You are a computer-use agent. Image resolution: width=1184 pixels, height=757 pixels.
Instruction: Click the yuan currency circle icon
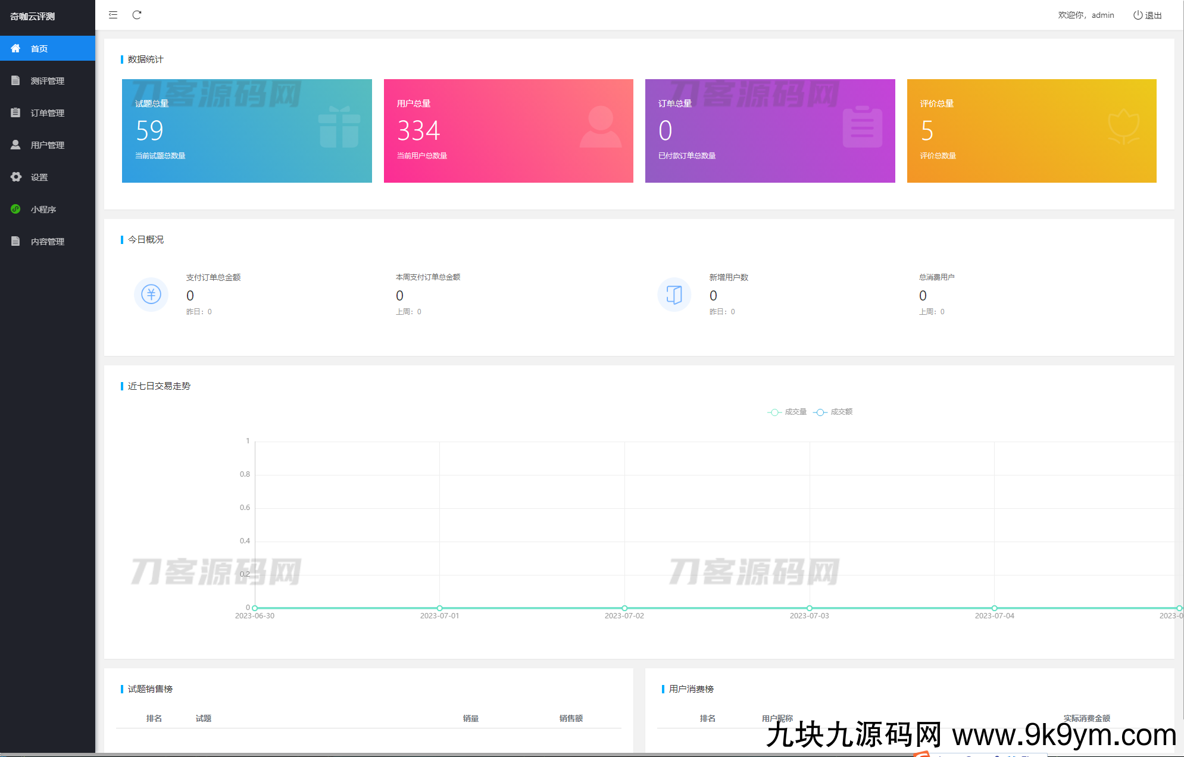151,294
